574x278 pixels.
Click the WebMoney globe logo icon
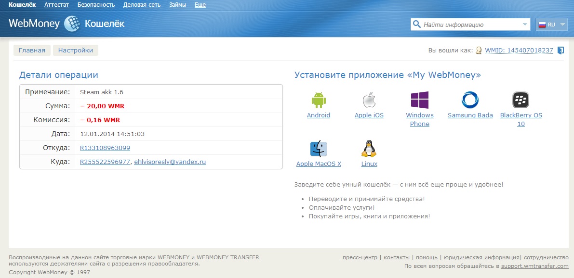[x=72, y=24]
